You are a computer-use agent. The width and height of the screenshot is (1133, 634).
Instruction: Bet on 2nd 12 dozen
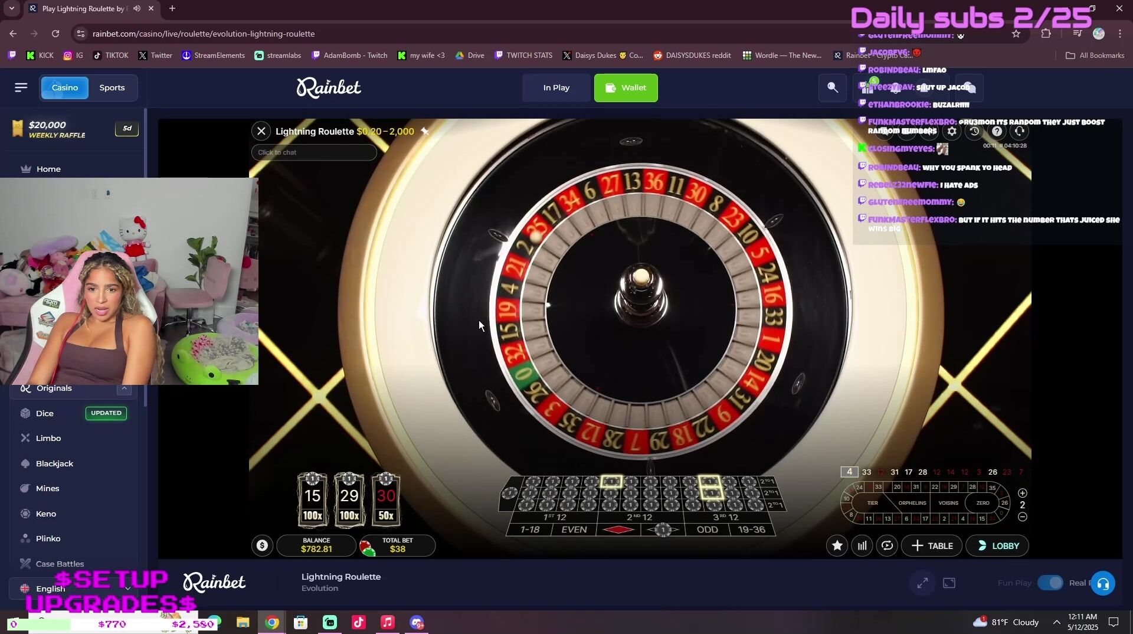coord(640,517)
